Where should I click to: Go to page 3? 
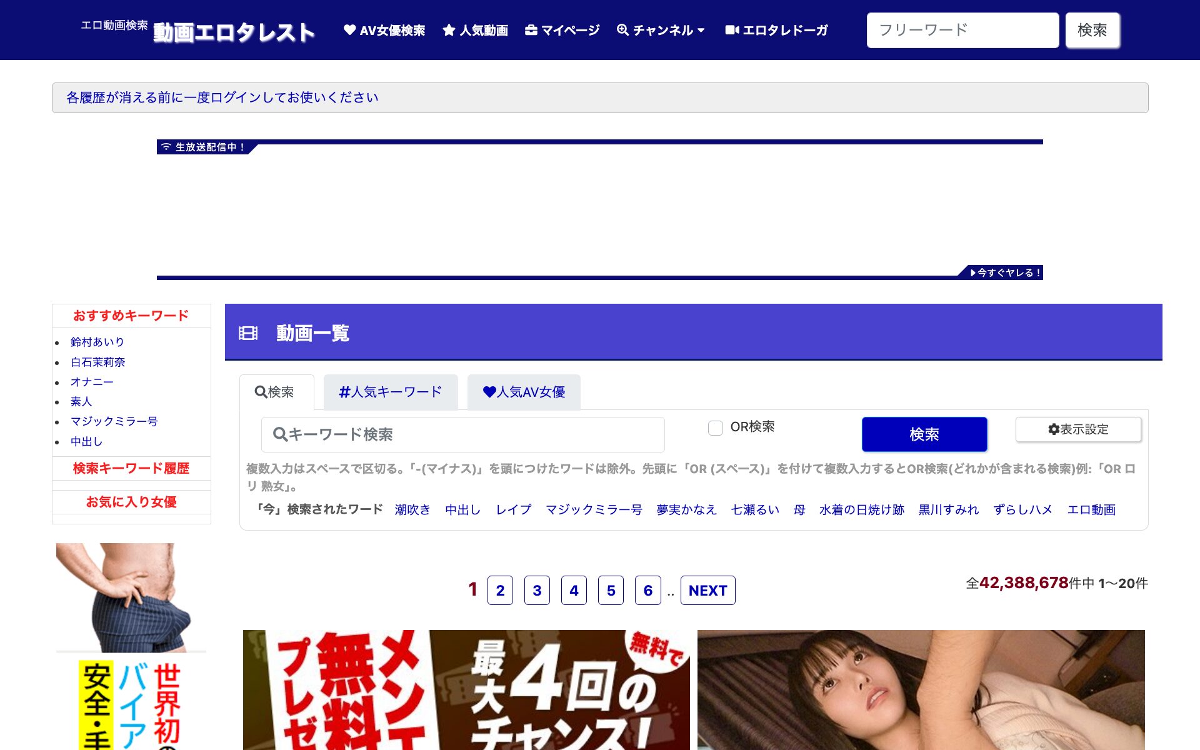[537, 590]
